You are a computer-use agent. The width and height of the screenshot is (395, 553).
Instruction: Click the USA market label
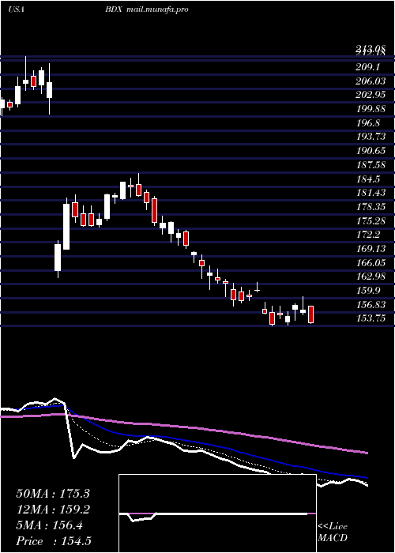pyautogui.click(x=16, y=9)
